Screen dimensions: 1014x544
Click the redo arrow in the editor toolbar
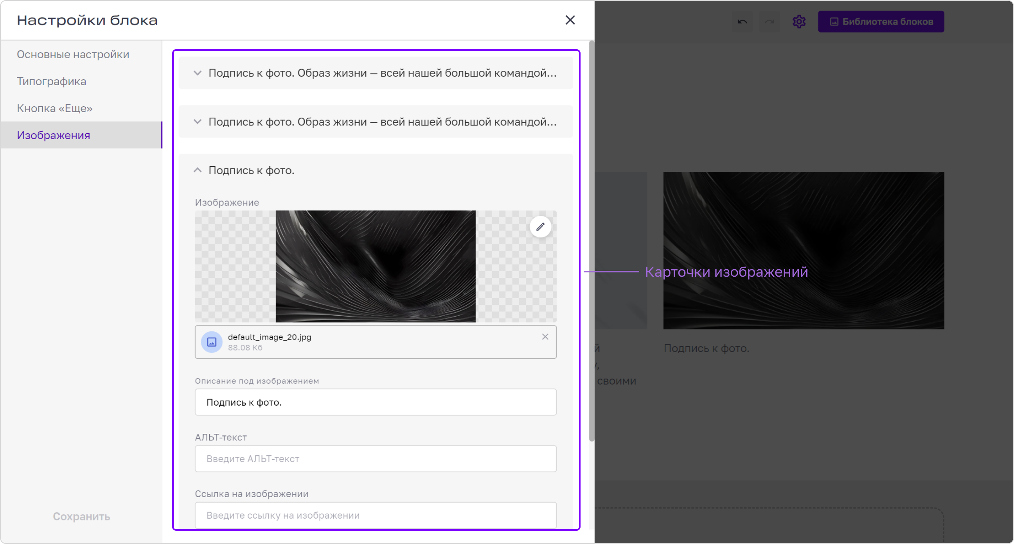point(769,21)
